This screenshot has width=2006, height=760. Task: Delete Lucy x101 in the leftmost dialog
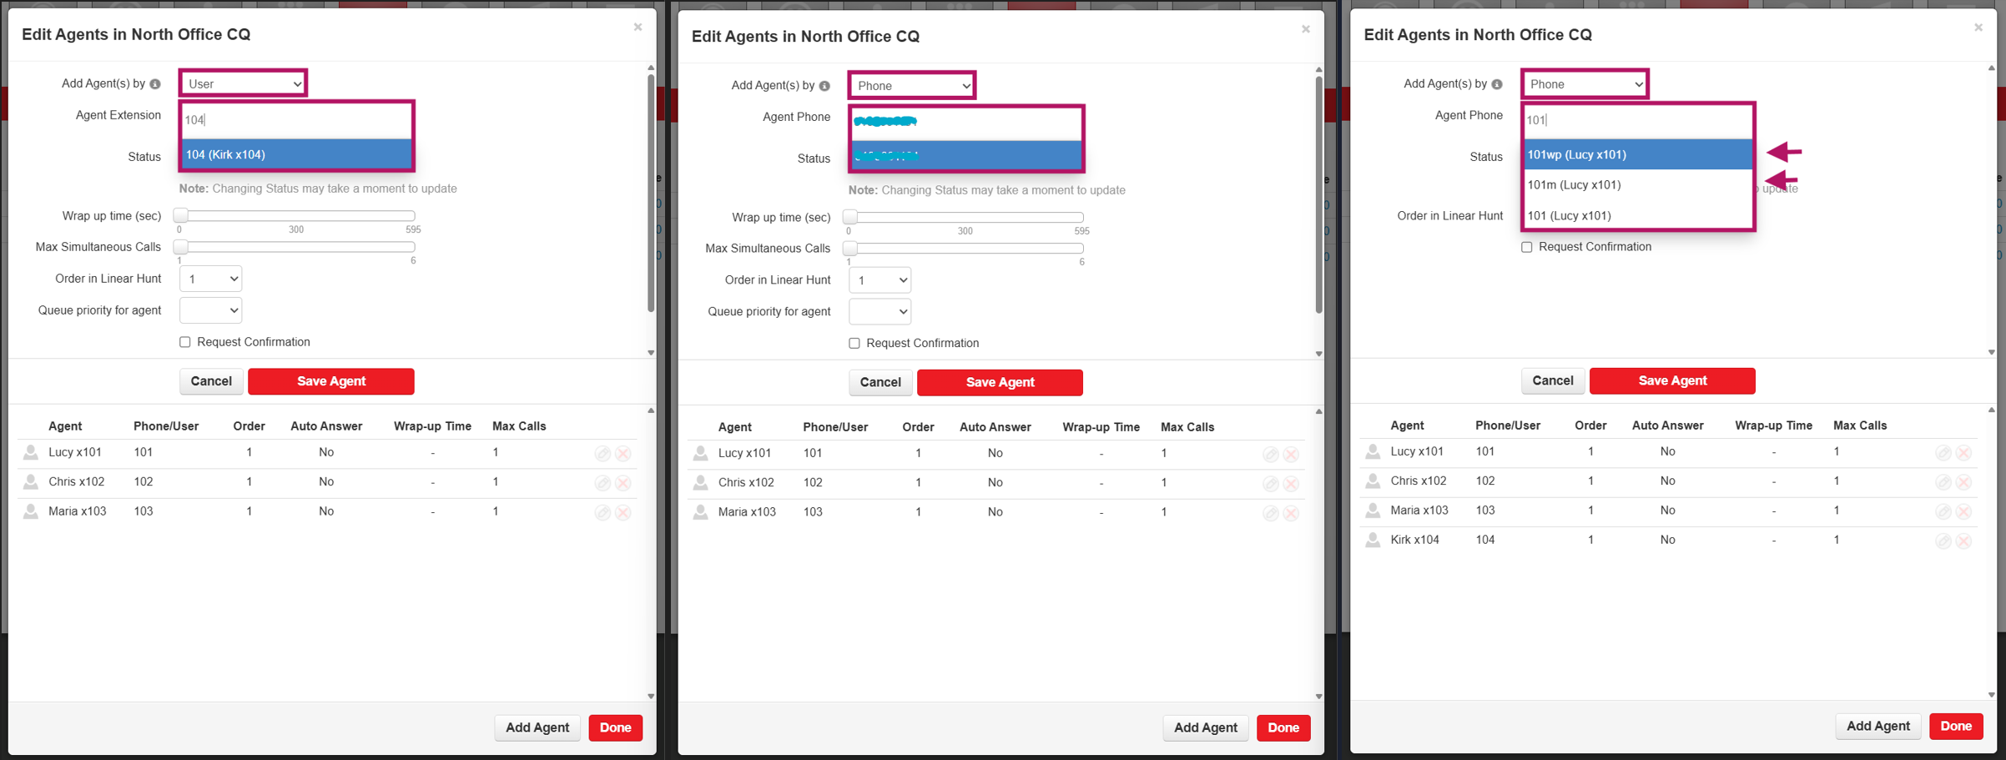(x=623, y=454)
